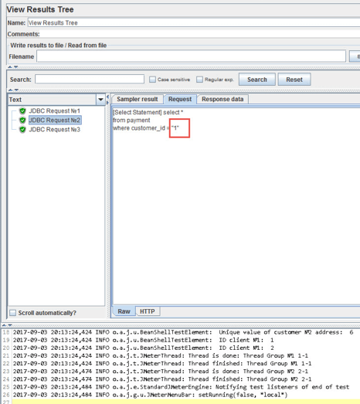Click green shield icon of JDBC Request №3
Viewport: 360px width, 404px height.
tap(22, 129)
